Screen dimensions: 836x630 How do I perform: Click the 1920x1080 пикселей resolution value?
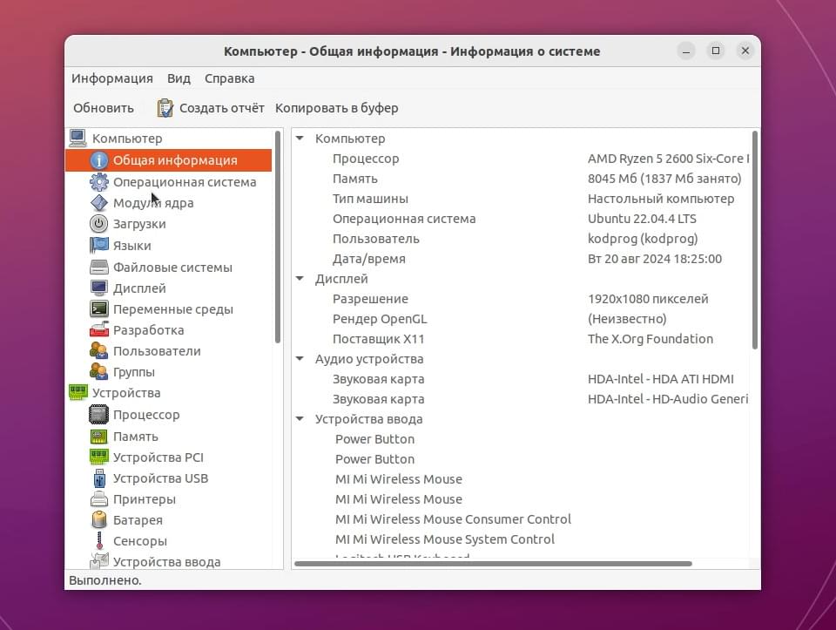click(x=648, y=299)
